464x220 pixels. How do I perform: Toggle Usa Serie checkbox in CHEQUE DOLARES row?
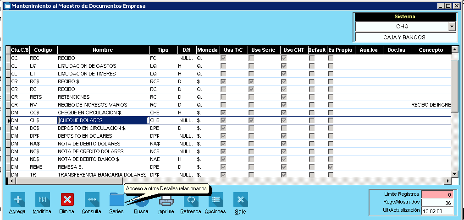(x=251, y=120)
